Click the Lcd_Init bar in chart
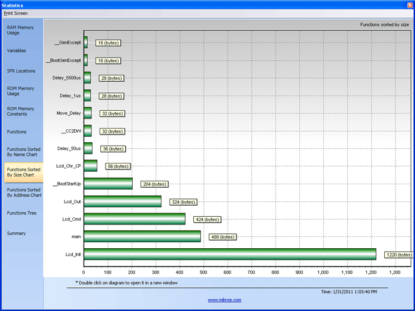Image resolution: width=415 pixels, height=311 pixels. tap(230, 254)
